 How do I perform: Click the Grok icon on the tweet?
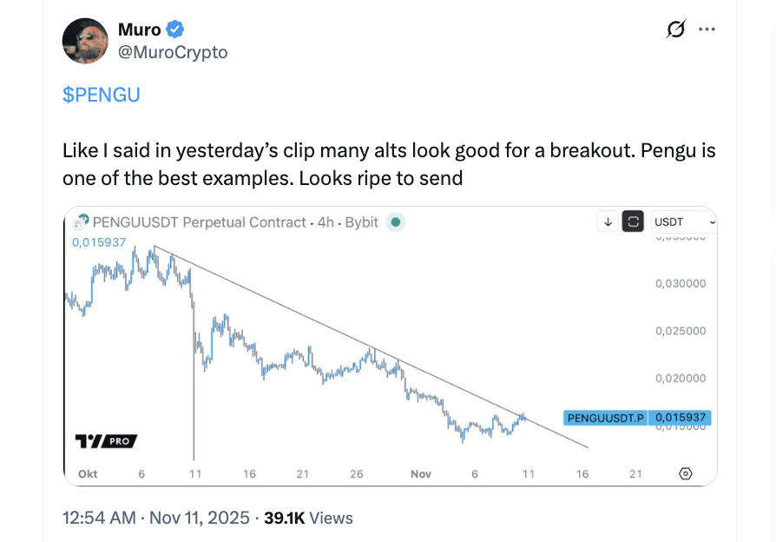click(675, 30)
